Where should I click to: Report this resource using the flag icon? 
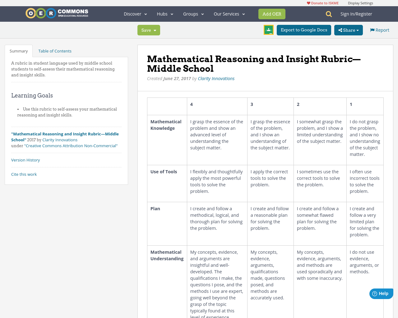tap(373, 30)
